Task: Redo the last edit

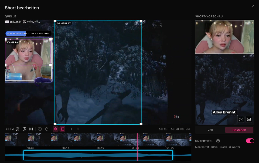Action: coord(47,129)
